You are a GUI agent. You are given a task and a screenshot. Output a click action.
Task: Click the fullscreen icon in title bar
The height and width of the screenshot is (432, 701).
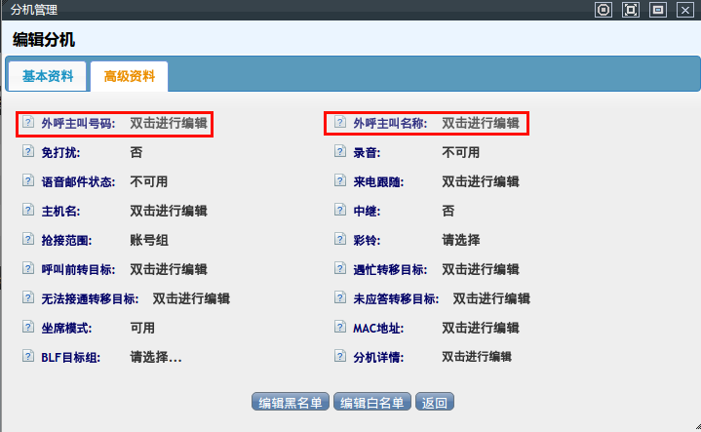coord(631,10)
